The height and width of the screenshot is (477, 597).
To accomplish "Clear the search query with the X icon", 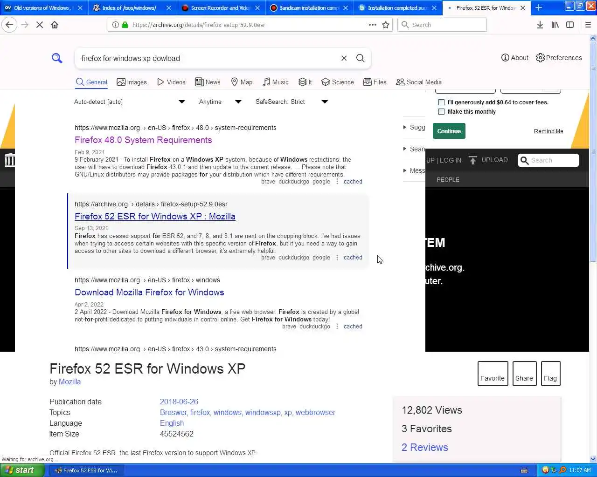I will coord(344,58).
